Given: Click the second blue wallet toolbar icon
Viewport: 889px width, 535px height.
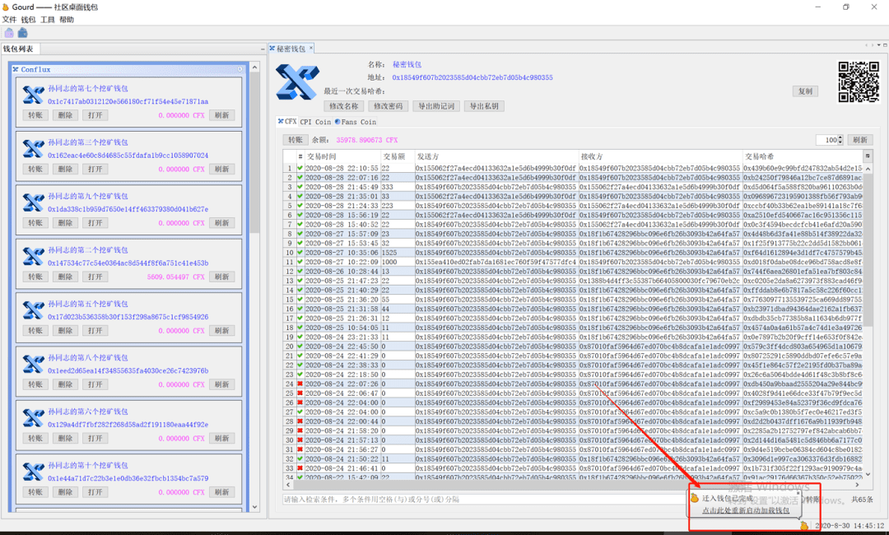Looking at the screenshot, I should (x=23, y=33).
